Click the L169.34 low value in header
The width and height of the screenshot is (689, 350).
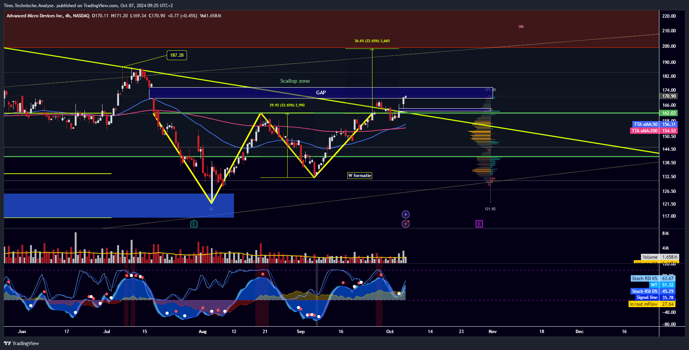[x=138, y=16]
